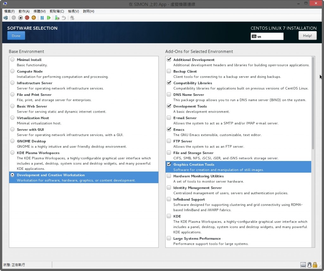Click the Checkpoint snapshot icon

57,18
